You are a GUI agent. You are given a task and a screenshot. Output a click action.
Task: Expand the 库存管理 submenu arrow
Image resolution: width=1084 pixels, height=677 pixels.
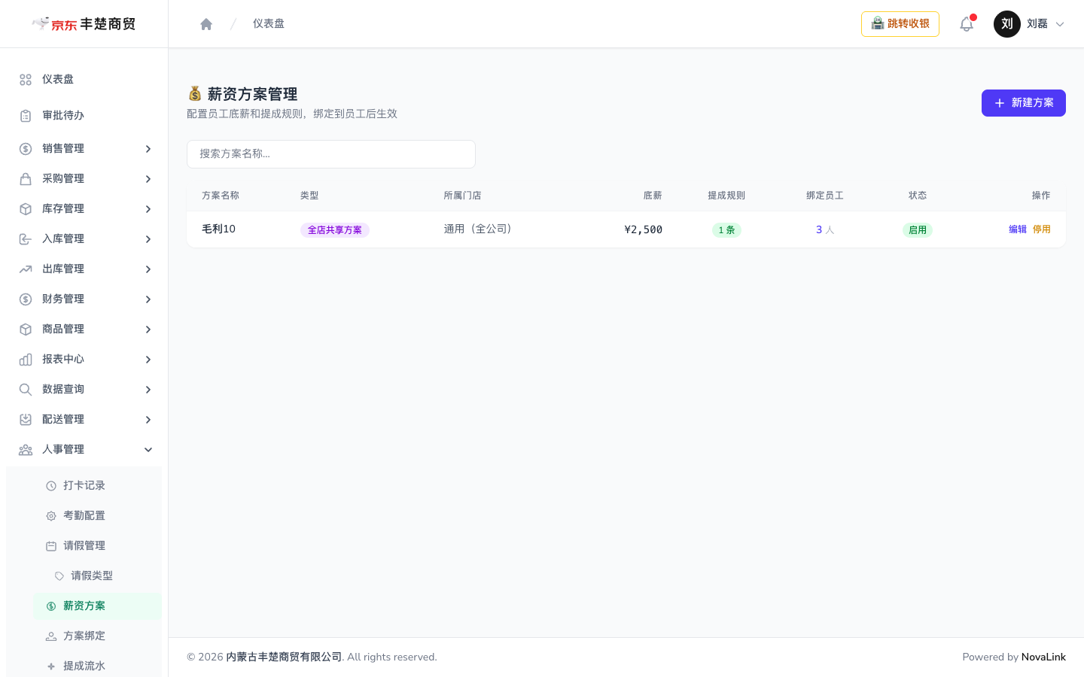tap(148, 209)
